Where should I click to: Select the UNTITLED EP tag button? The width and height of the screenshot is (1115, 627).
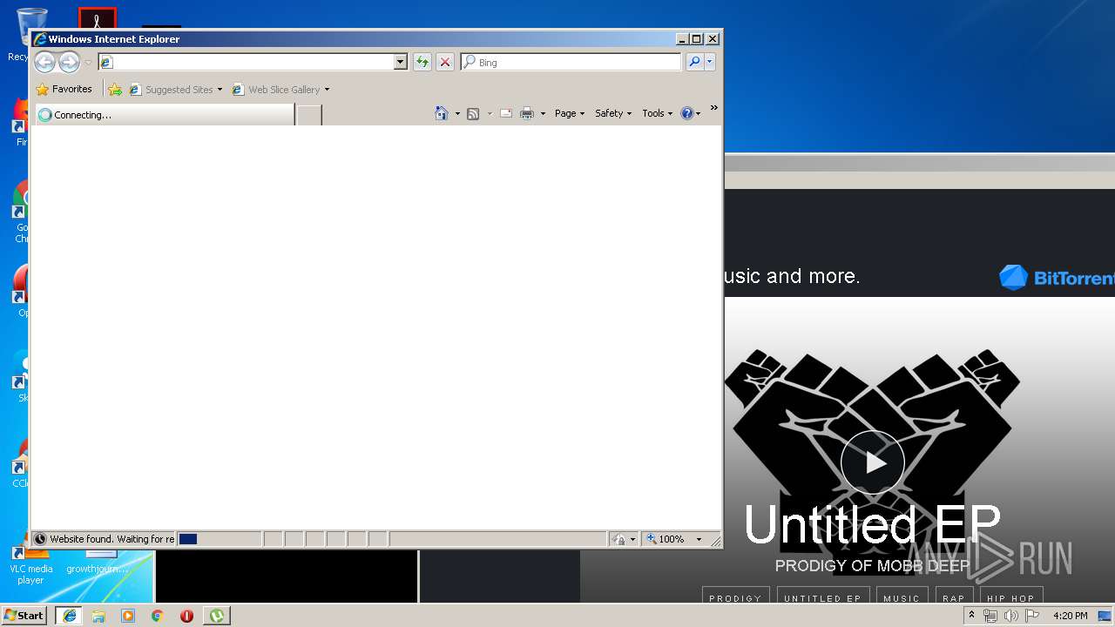tap(822, 598)
